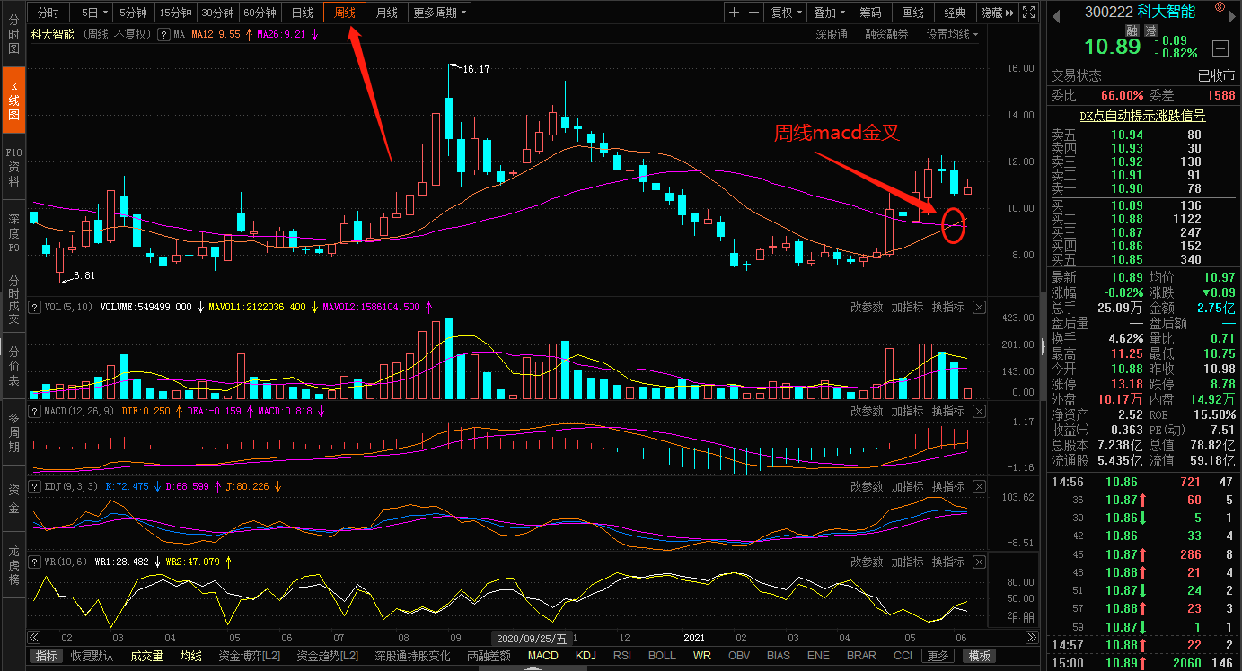Close the VOL indicator panel

[x=979, y=308]
